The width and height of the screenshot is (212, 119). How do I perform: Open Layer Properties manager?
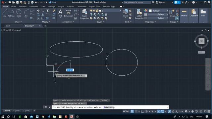pyautogui.click(x=84, y=14)
